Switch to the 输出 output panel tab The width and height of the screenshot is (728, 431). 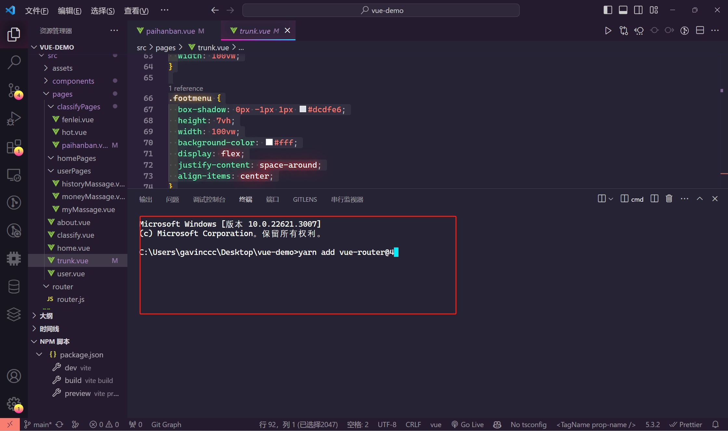coord(146,199)
